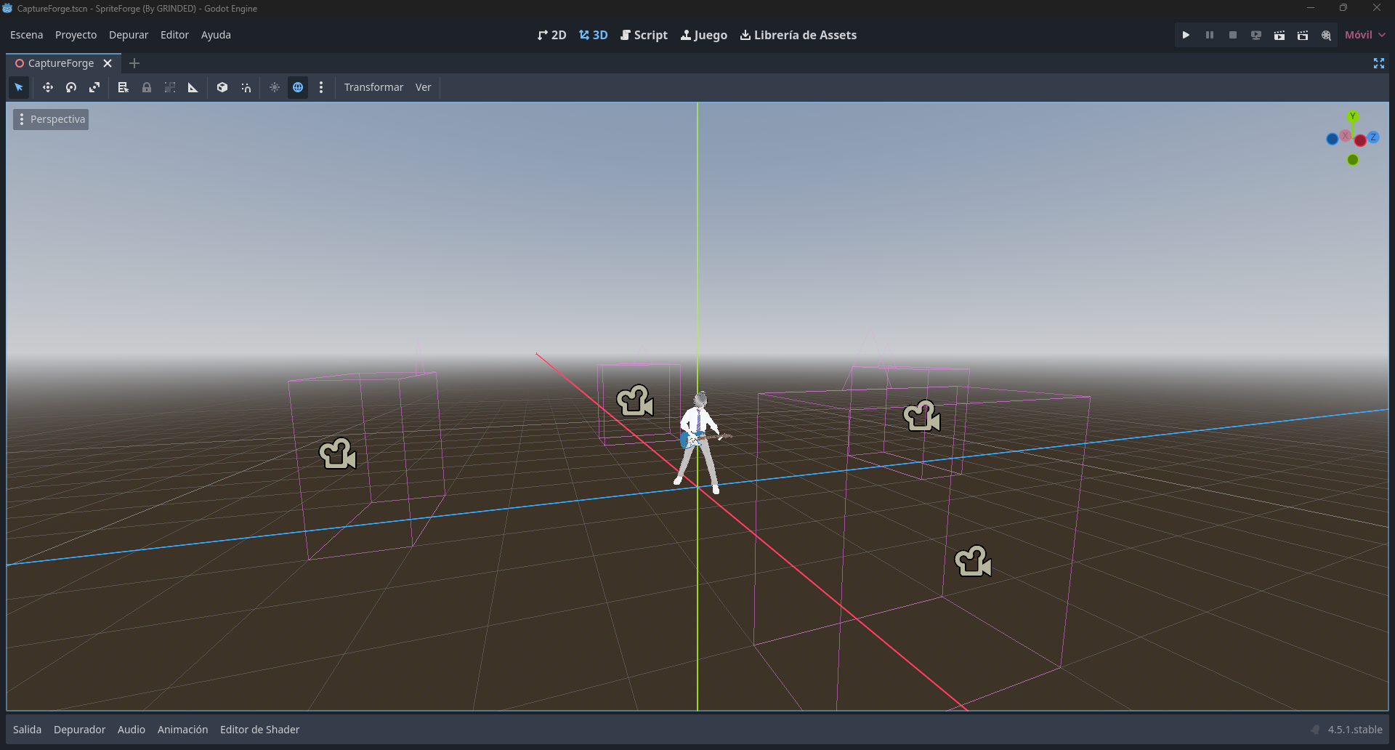Open the Móvil renderer dropdown
Screen dimensions: 1395x750
1364,35
